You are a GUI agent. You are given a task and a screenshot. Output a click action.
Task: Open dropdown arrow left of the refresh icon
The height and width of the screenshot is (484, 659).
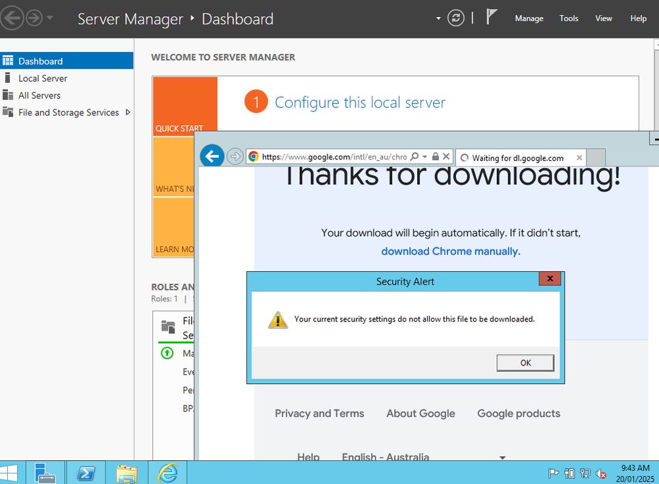coord(438,18)
